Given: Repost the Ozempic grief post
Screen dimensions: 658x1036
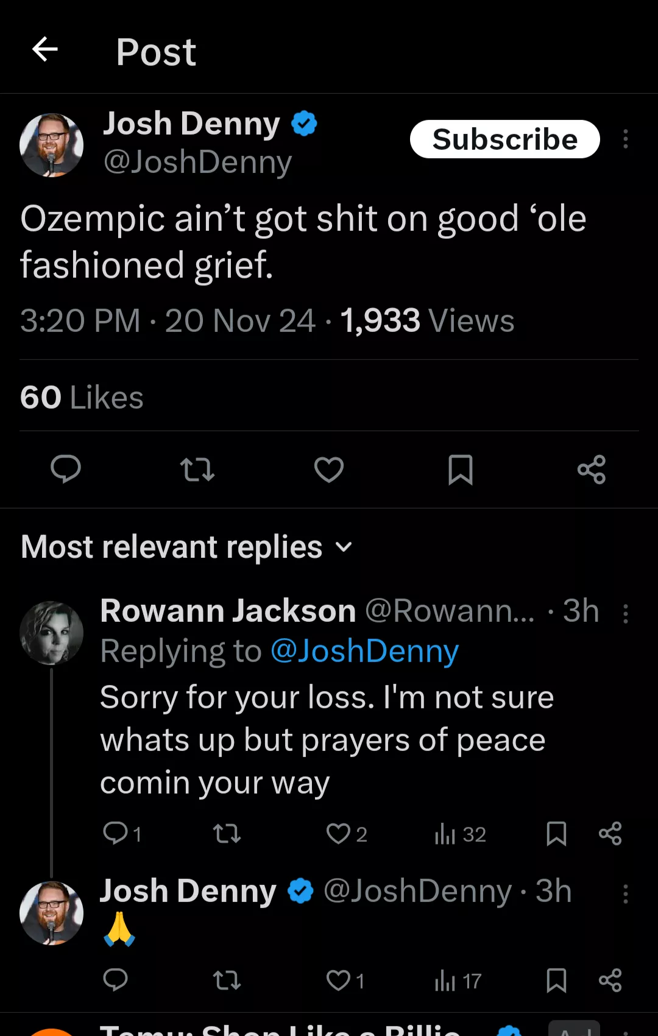Looking at the screenshot, I should click(197, 470).
